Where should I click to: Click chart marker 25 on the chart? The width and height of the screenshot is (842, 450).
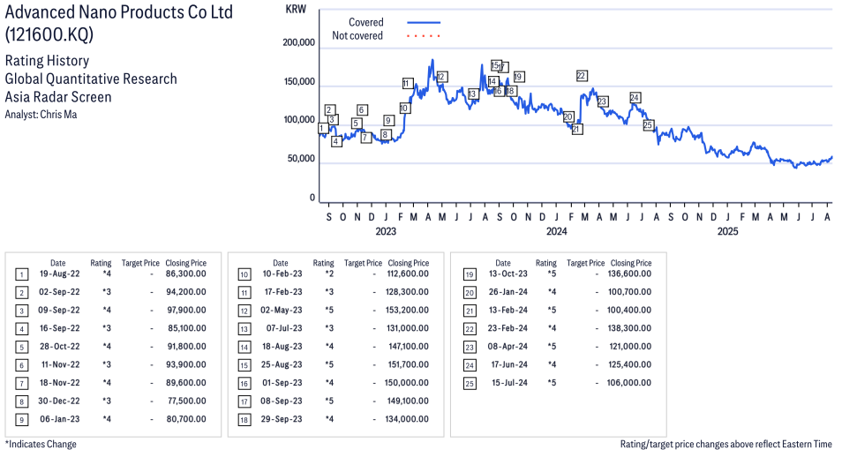pos(648,125)
